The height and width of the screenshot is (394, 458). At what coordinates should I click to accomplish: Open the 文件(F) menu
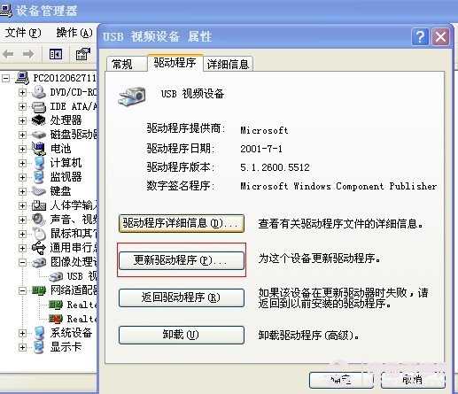click(23, 33)
